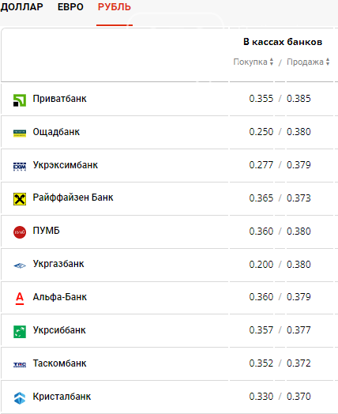Click the Кристалбанк blue crystal logo
This screenshot has width=338, height=414.
(x=20, y=398)
